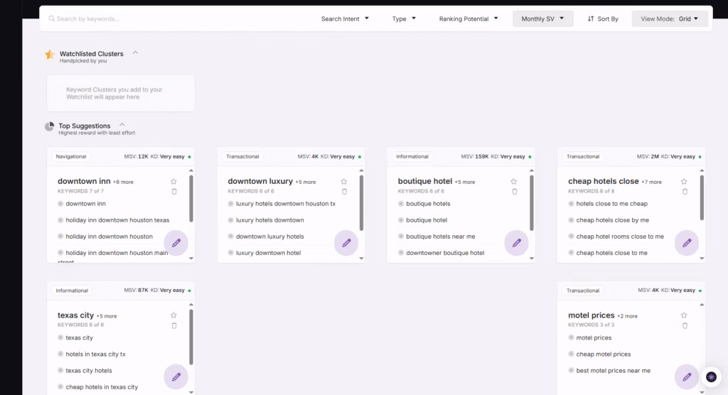The height and width of the screenshot is (395, 728).
Task: Click the Sort By button
Action: [x=603, y=19]
